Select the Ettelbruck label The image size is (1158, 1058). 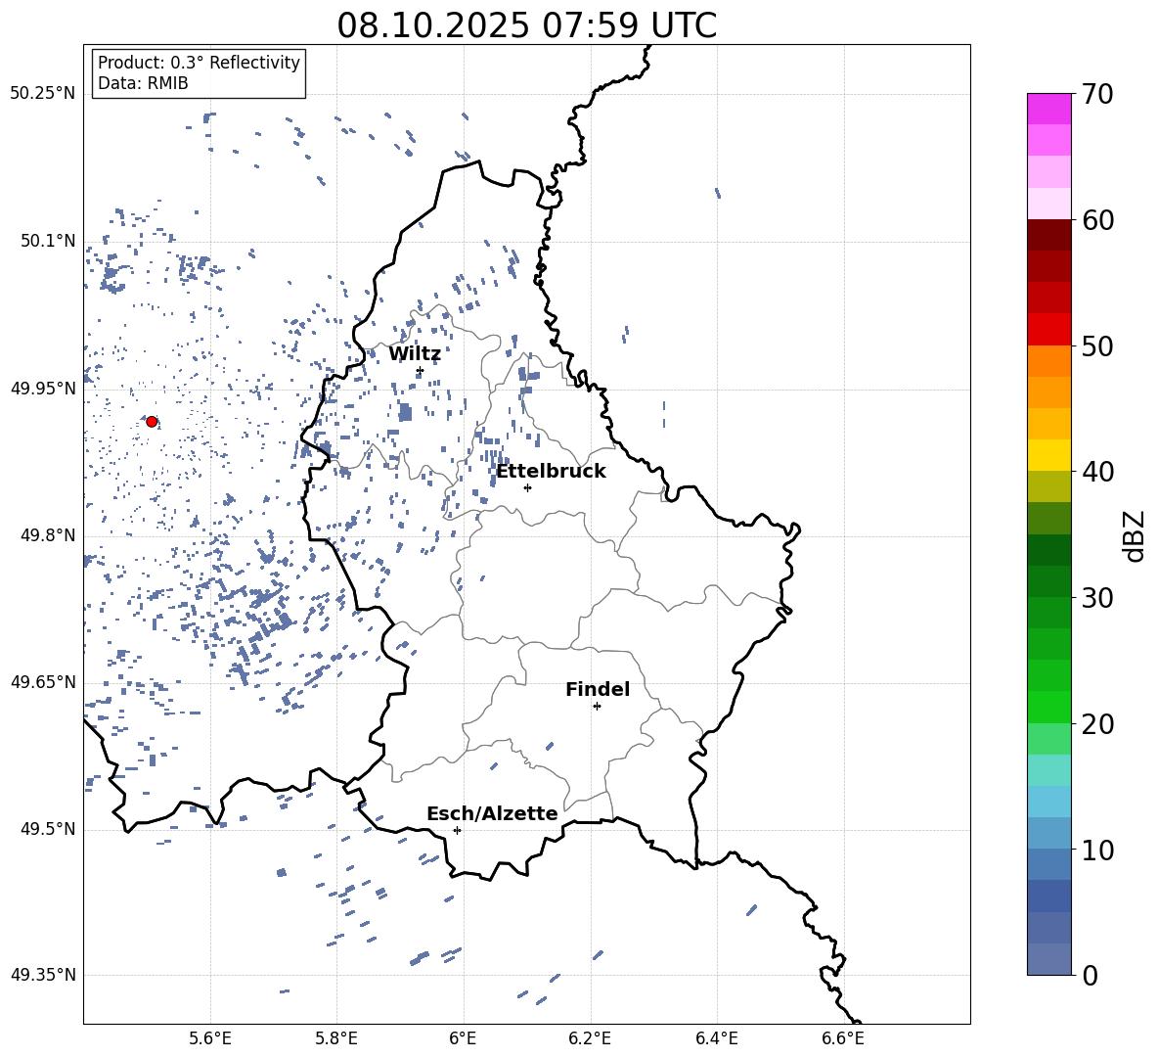[551, 472]
